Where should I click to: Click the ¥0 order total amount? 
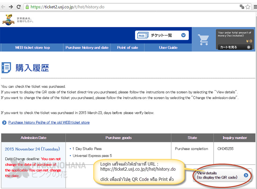coord(249,41)
